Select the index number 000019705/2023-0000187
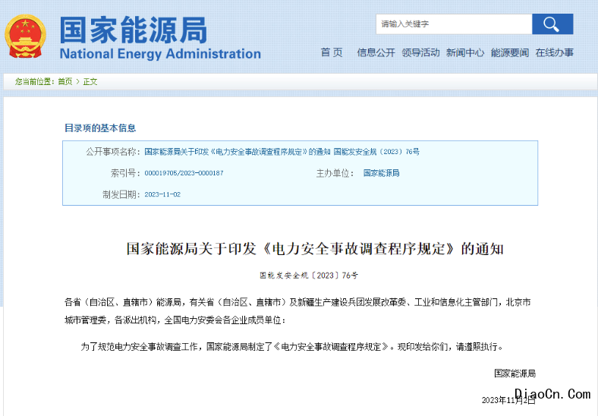Image resolution: width=598 pixels, height=416 pixels. tap(184, 173)
